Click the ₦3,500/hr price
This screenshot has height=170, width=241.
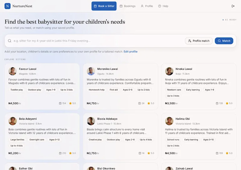click(171, 103)
